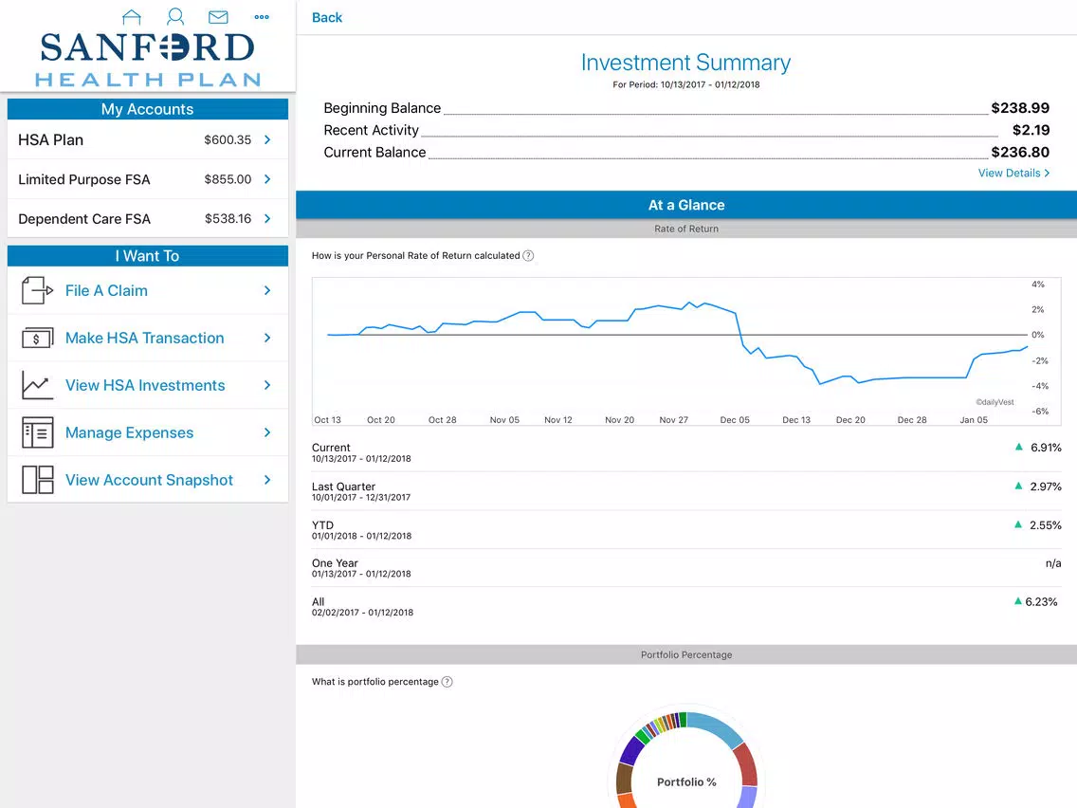Open File A Claim chevron arrow
This screenshot has height=808, width=1077.
(x=267, y=290)
